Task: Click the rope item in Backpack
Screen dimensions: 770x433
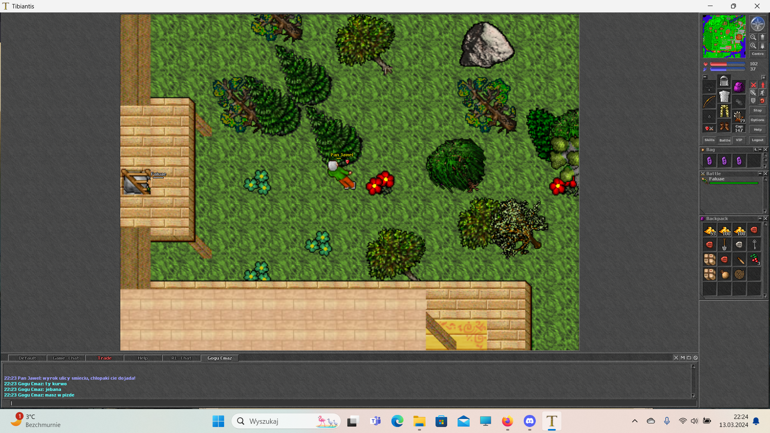Action: pos(739,274)
